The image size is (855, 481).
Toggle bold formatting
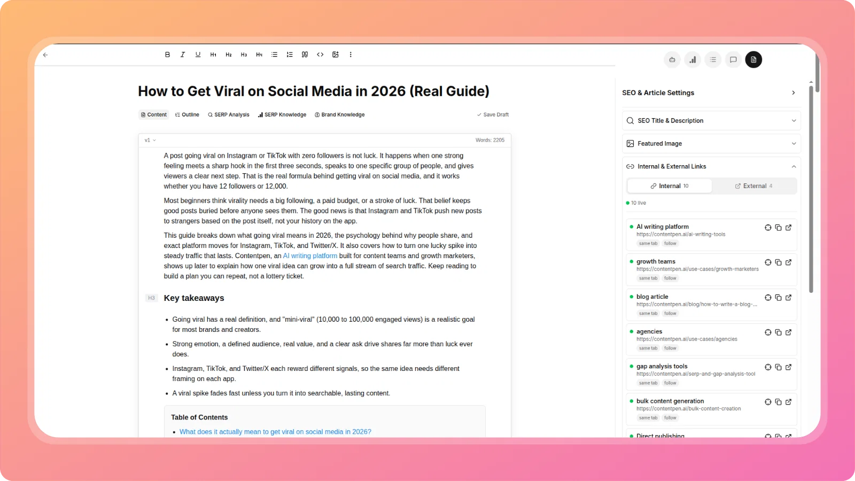tap(167, 55)
